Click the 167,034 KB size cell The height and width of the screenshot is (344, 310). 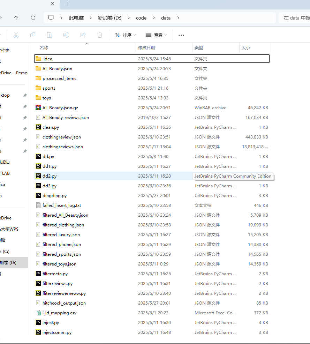[x=257, y=117]
